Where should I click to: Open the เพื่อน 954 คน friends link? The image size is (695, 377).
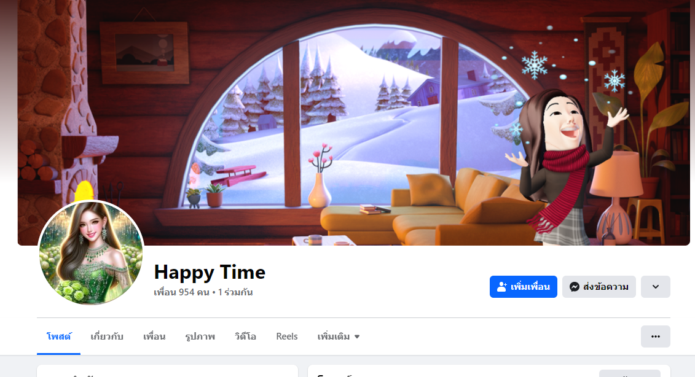(181, 292)
